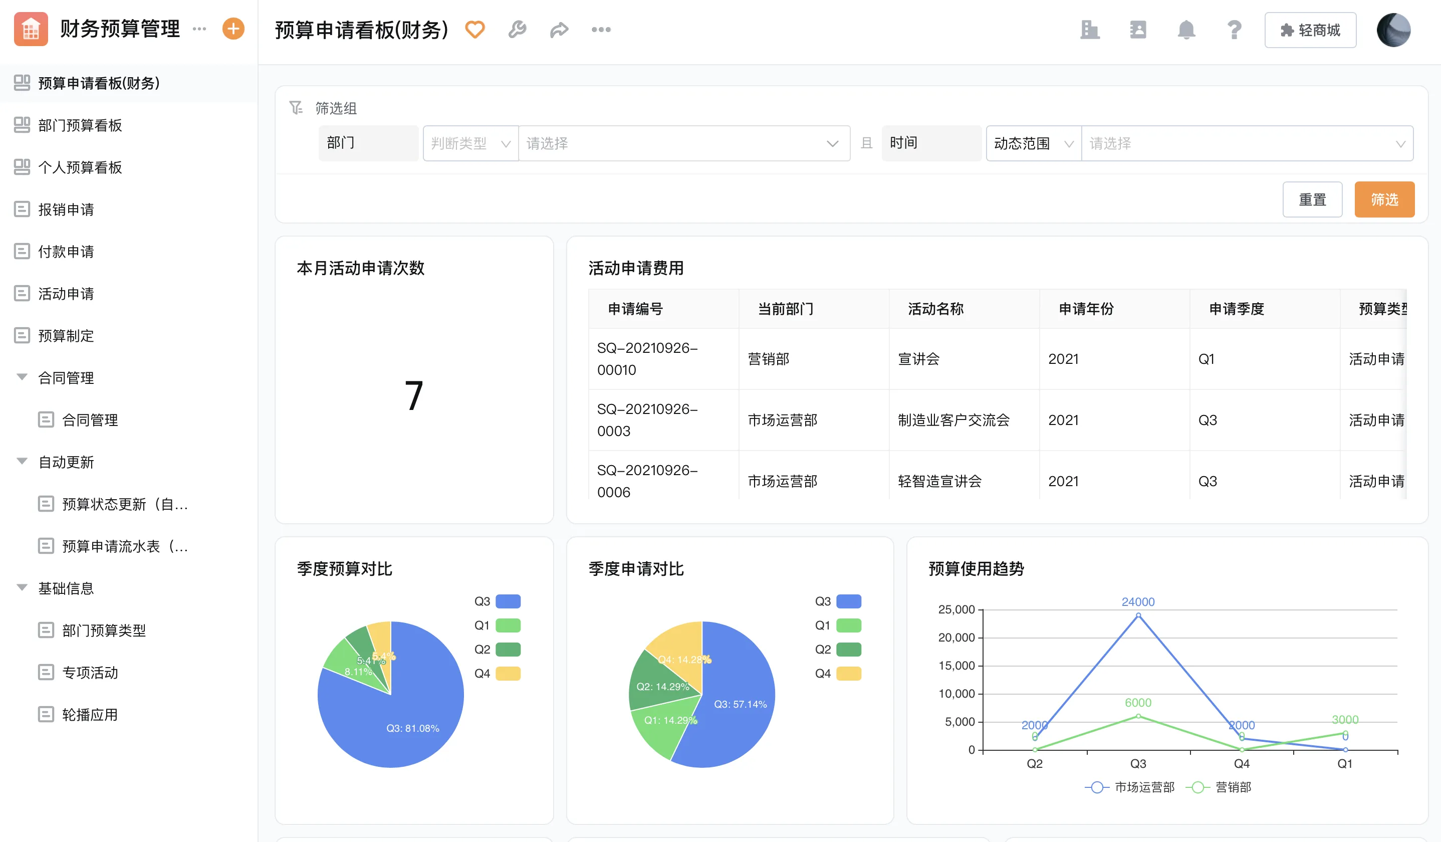Open the 动态范围 dropdown

[1033, 143]
